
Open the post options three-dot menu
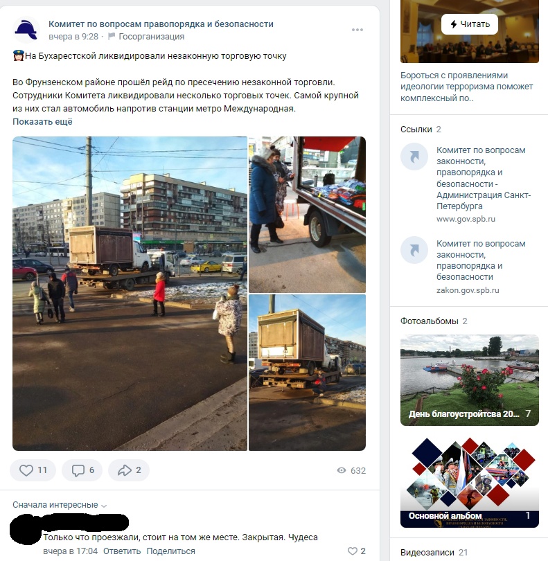[x=357, y=30]
